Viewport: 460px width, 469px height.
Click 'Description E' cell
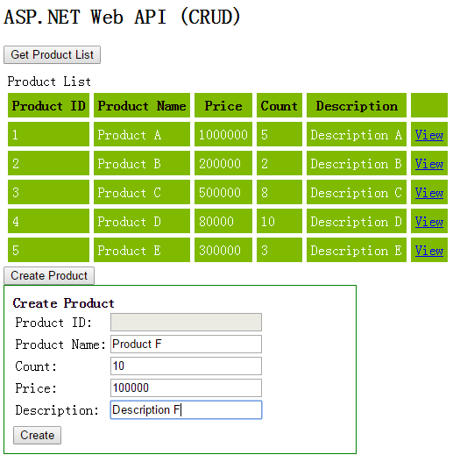click(357, 250)
